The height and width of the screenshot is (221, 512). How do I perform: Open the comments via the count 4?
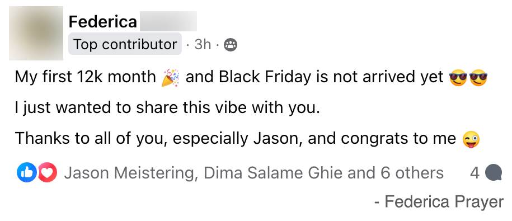(475, 173)
